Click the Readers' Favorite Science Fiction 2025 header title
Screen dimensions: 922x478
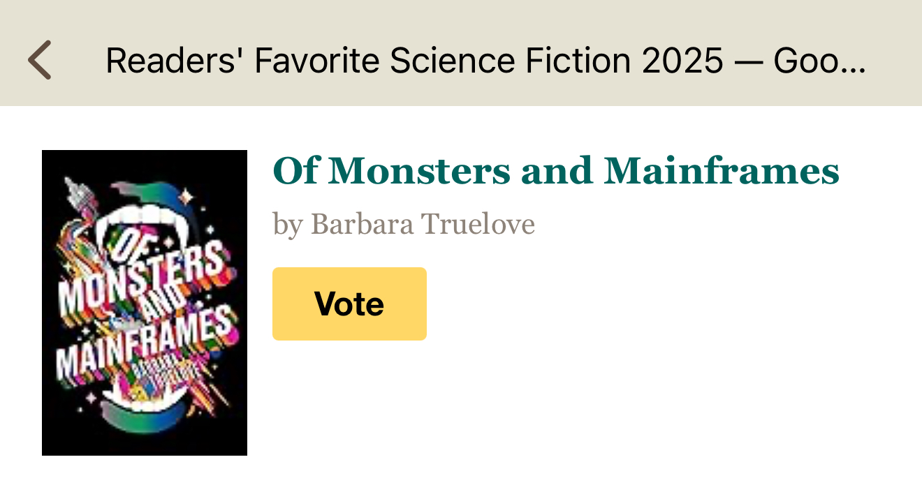485,61
